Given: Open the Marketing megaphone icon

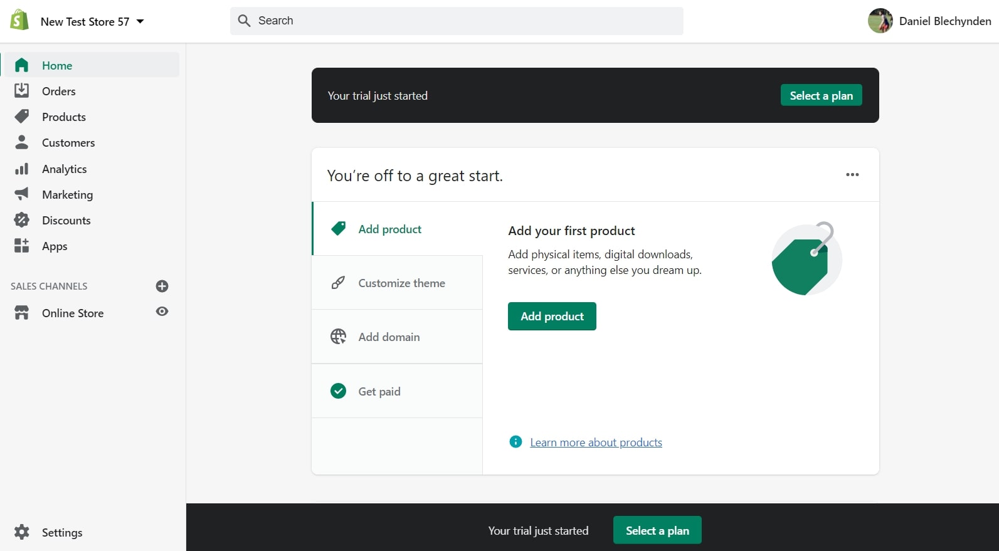Looking at the screenshot, I should click(21, 194).
